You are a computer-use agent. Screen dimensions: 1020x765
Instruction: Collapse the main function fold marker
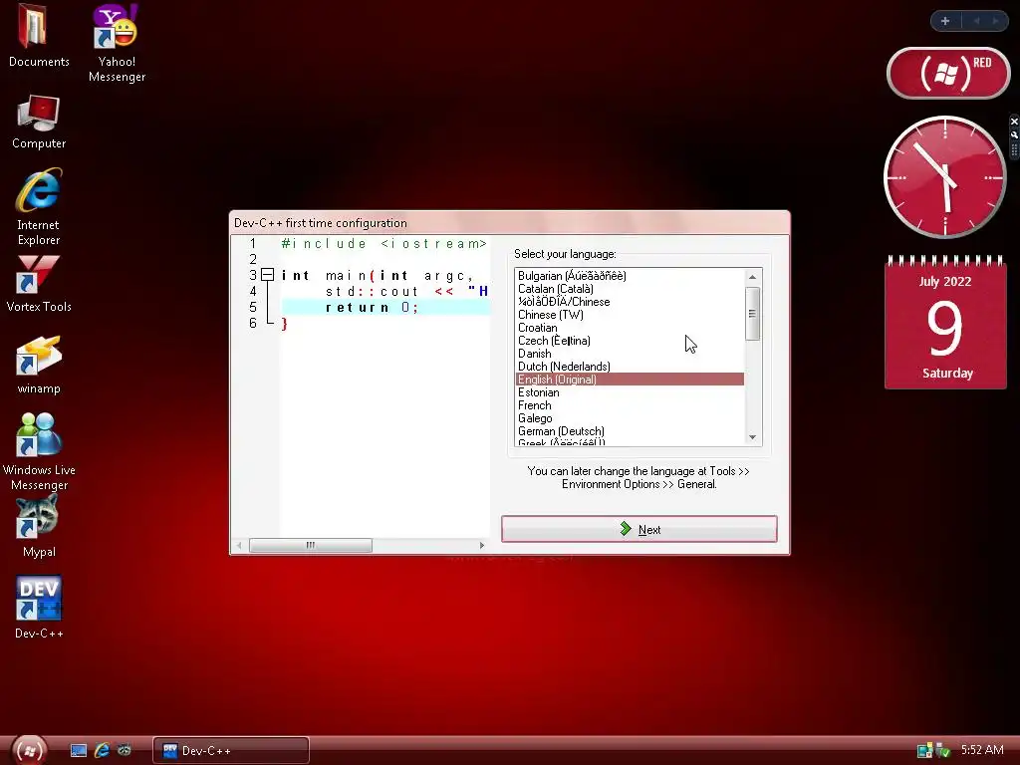[267, 275]
